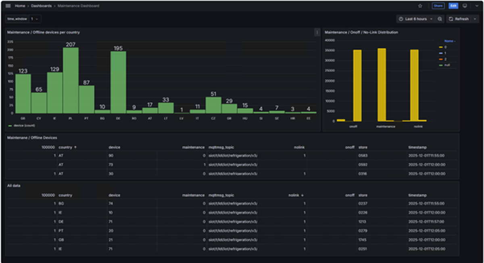Click the circular Refresh icon
The height and width of the screenshot is (263, 484).
click(x=451, y=19)
